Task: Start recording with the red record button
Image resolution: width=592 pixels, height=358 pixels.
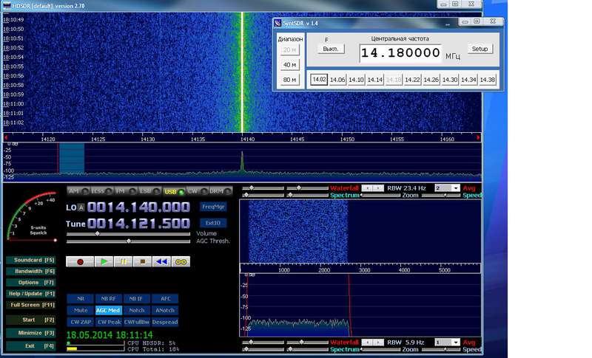Action: [80, 261]
